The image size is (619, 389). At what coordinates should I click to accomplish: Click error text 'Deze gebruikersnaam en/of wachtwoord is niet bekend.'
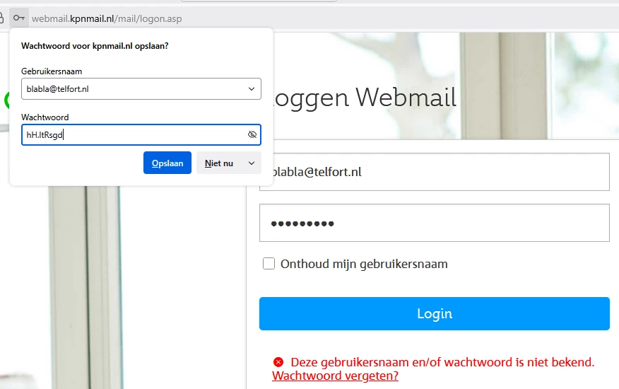[x=442, y=362]
